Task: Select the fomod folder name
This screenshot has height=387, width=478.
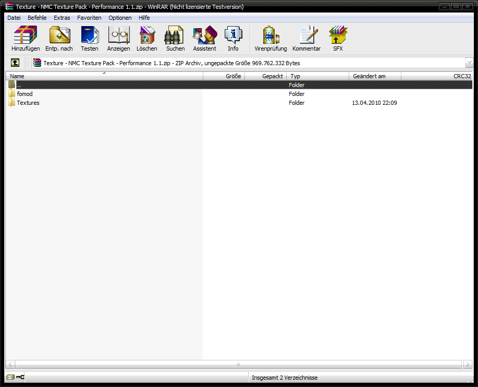Action: pos(24,94)
